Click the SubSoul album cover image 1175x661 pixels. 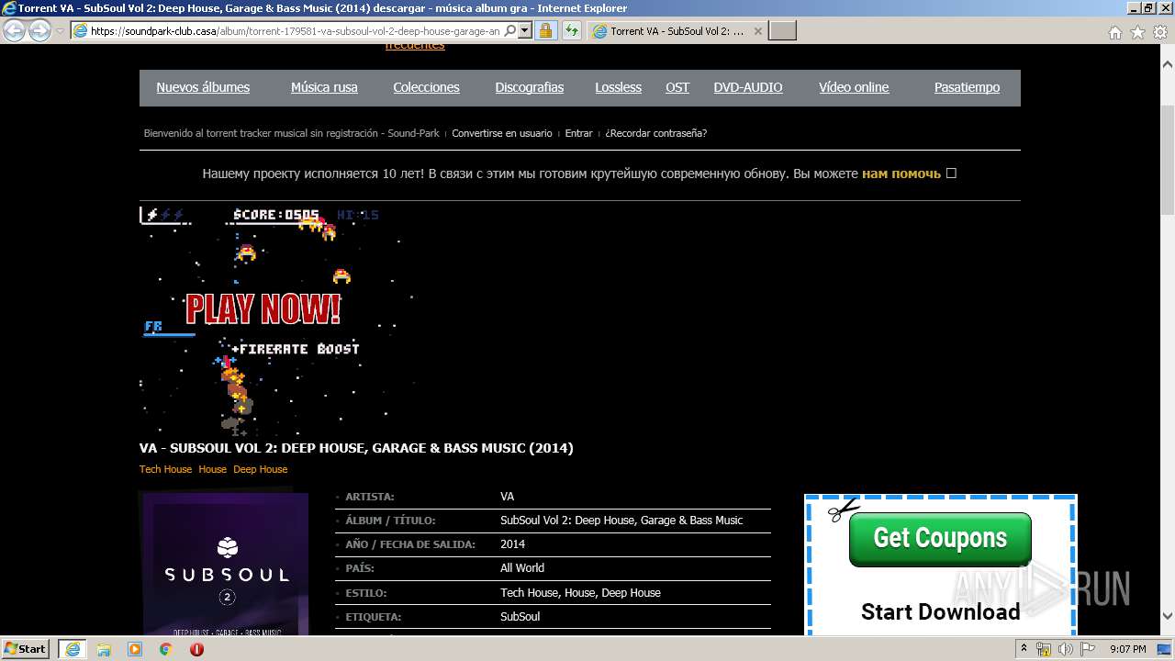[225, 562]
